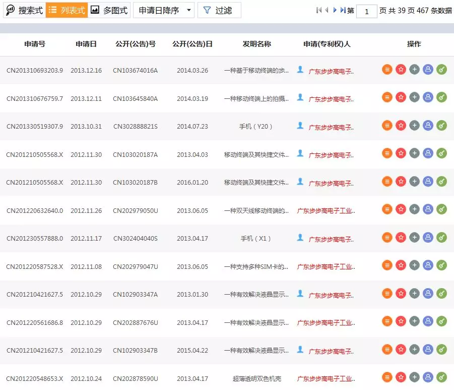Click inside the page number input box

pos(367,11)
